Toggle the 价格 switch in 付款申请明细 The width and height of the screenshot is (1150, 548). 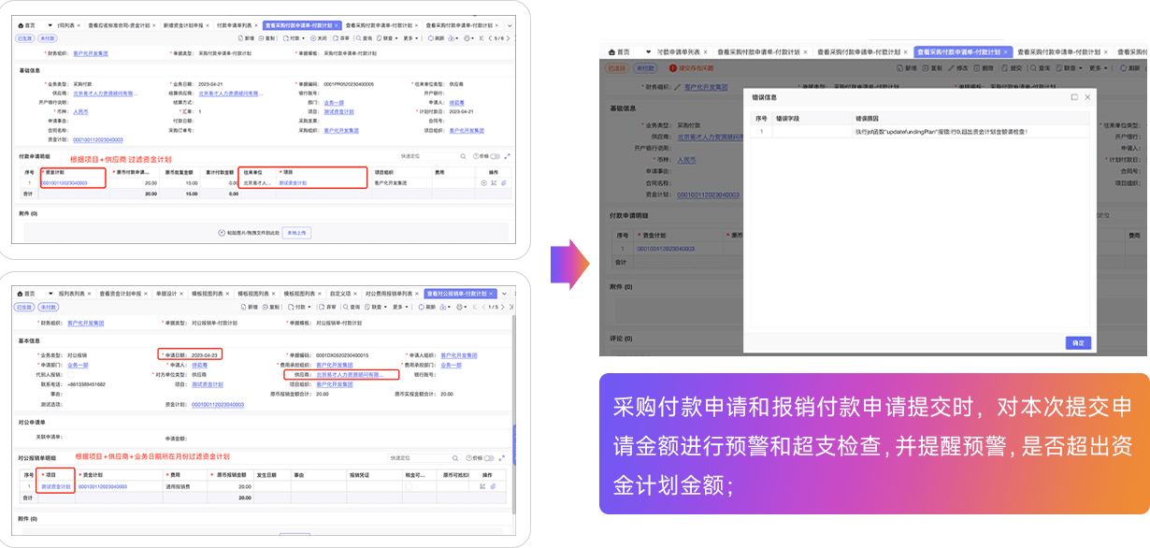[x=495, y=156]
